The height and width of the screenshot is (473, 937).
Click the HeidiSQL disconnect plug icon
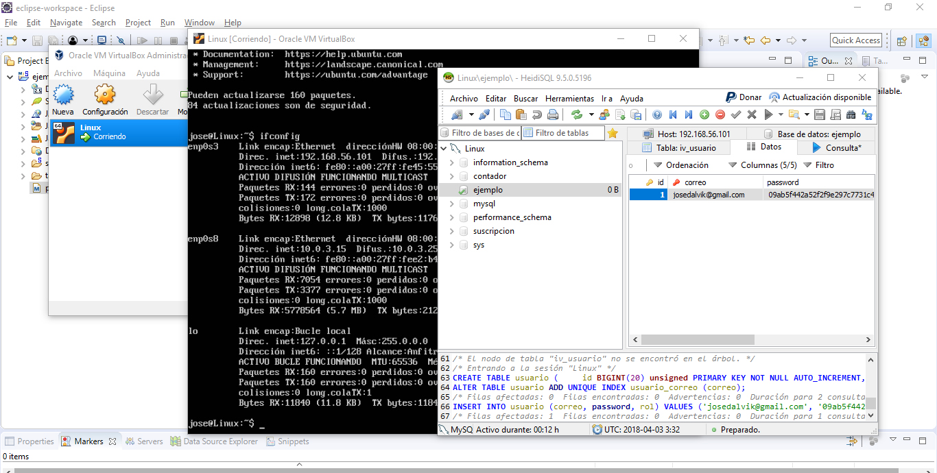484,114
